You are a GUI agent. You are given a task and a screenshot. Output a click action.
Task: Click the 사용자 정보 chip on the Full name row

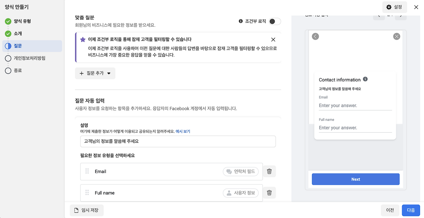tap(241, 193)
